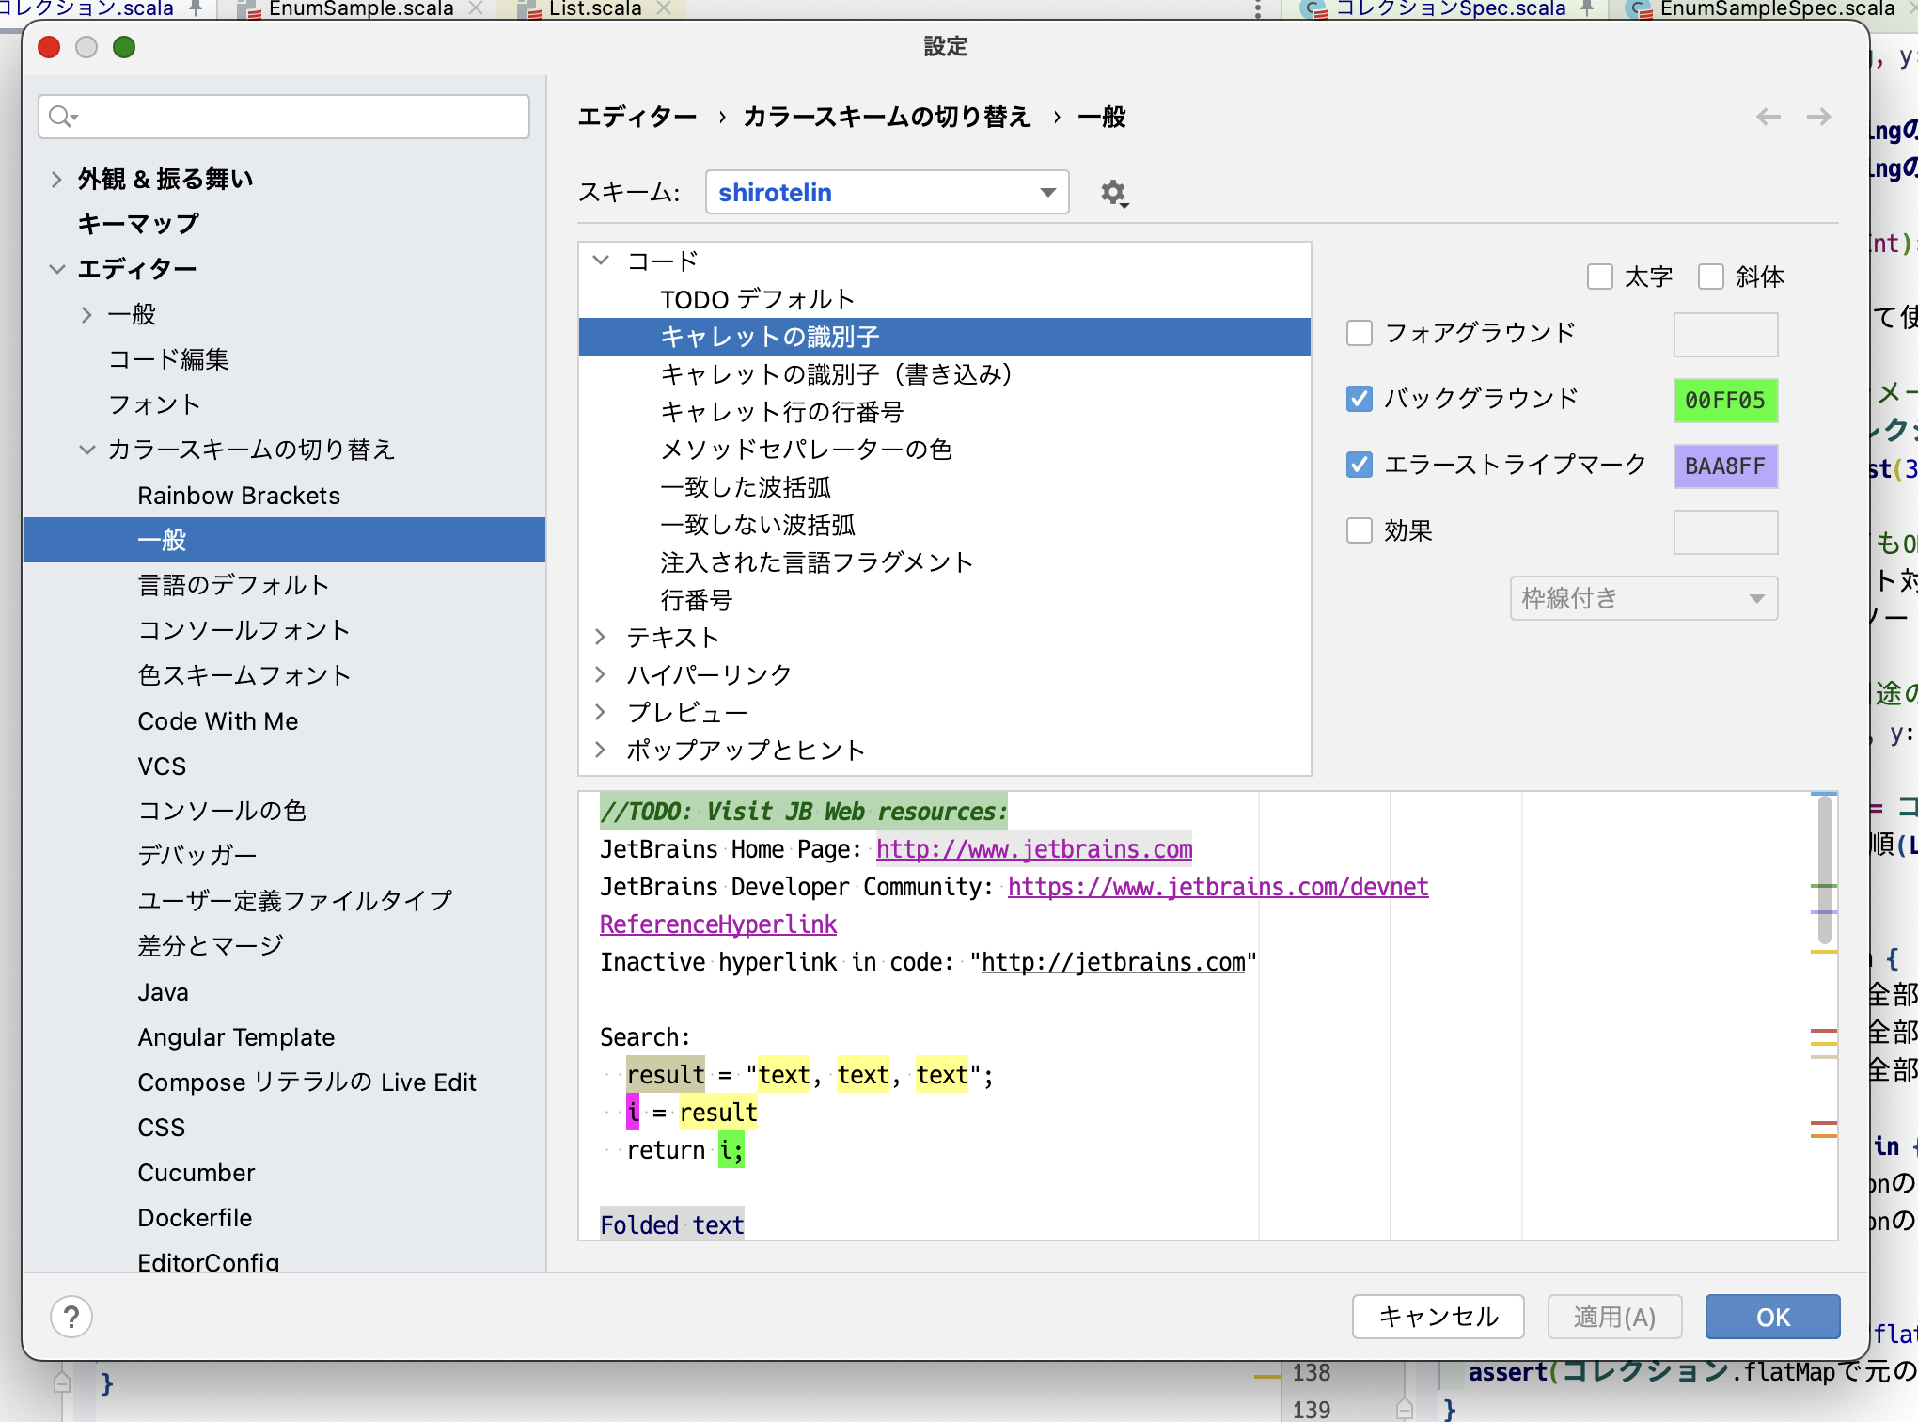This screenshot has width=1918, height=1422.
Task: Click the 00FF05 background color swatch
Action: pyautogui.click(x=1725, y=401)
